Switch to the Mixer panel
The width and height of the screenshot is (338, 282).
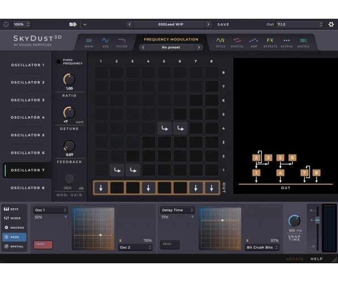[12, 218]
